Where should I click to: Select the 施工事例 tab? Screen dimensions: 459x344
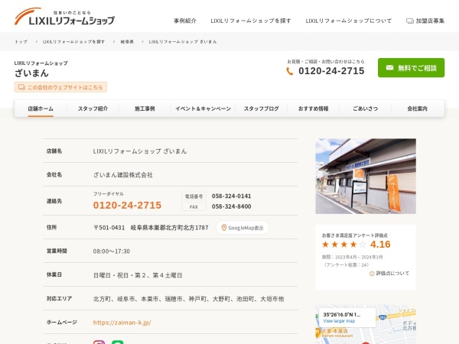(145, 109)
